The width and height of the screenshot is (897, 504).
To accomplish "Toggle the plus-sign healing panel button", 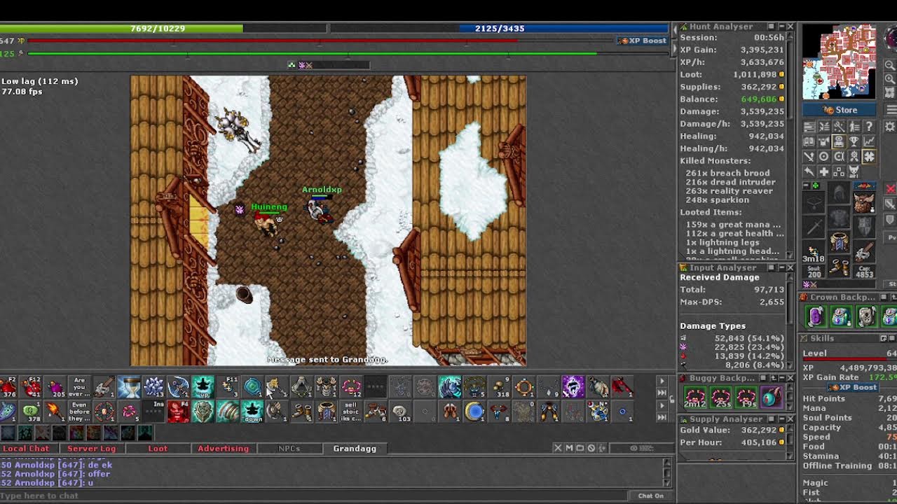I will [824, 171].
